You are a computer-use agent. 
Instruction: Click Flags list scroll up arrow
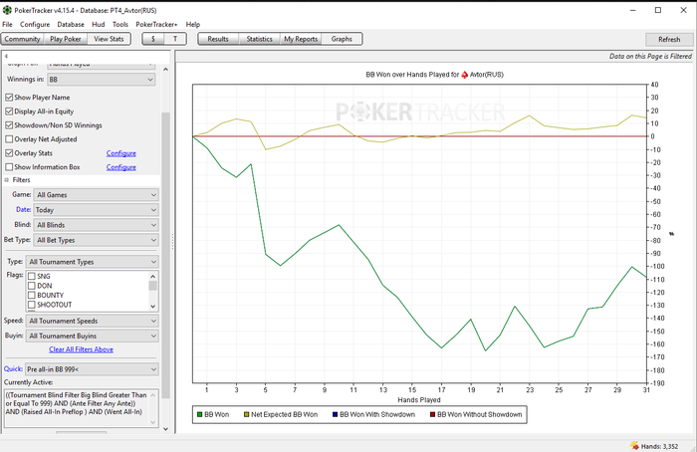point(153,276)
